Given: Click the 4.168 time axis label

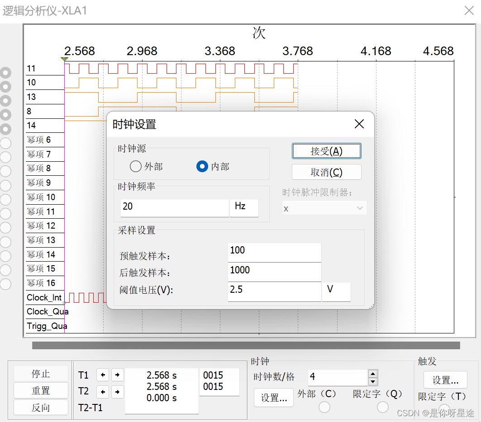Looking at the screenshot, I should coord(376,51).
